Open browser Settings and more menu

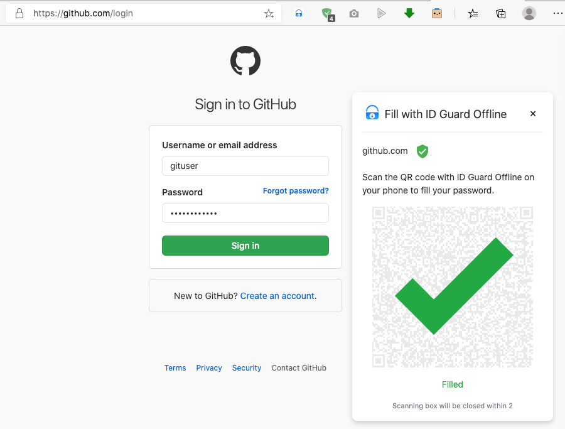click(x=557, y=13)
